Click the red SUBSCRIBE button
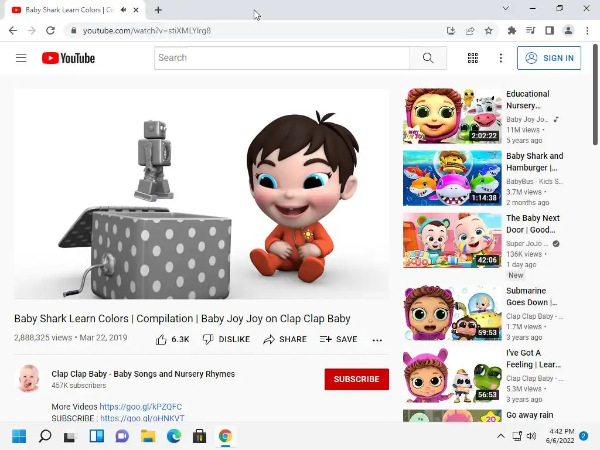Image resolution: width=600 pixels, height=450 pixels. coord(357,379)
